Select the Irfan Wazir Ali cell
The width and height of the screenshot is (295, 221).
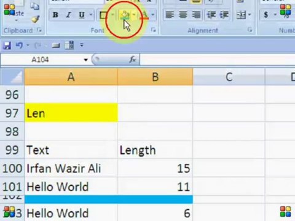click(x=71, y=168)
